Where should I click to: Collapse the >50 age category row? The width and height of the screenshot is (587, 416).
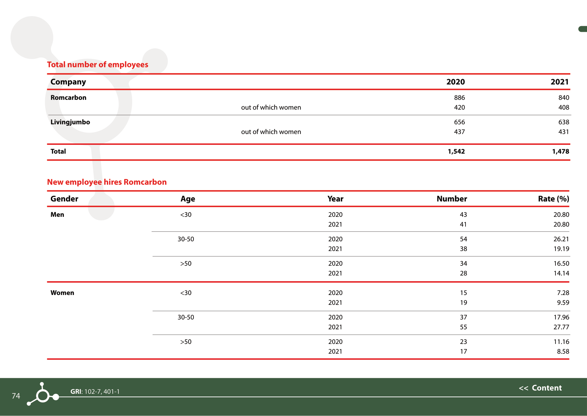tap(186, 263)
